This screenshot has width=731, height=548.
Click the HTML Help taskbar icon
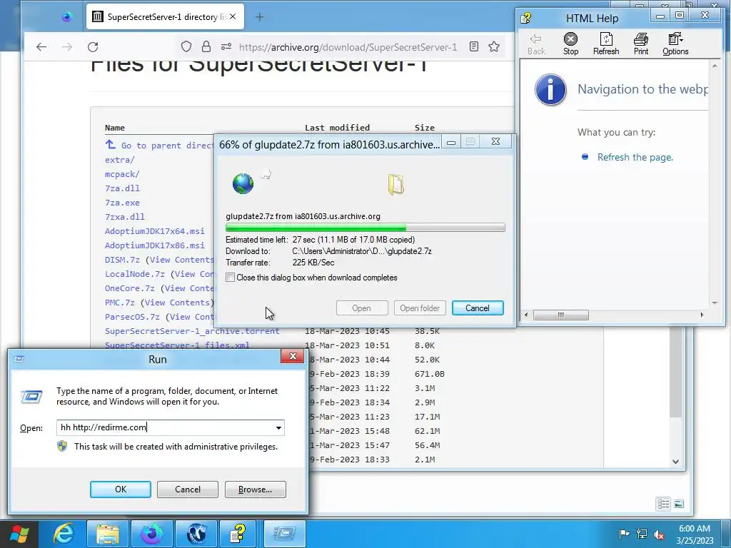point(238,534)
